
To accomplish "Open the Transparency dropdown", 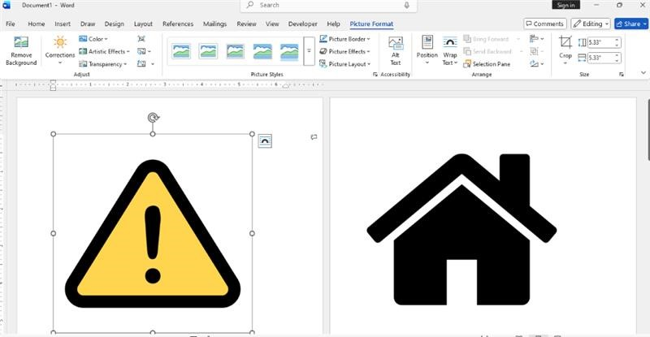I will (103, 64).
